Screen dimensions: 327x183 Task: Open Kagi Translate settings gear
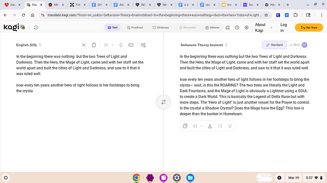(246, 27)
